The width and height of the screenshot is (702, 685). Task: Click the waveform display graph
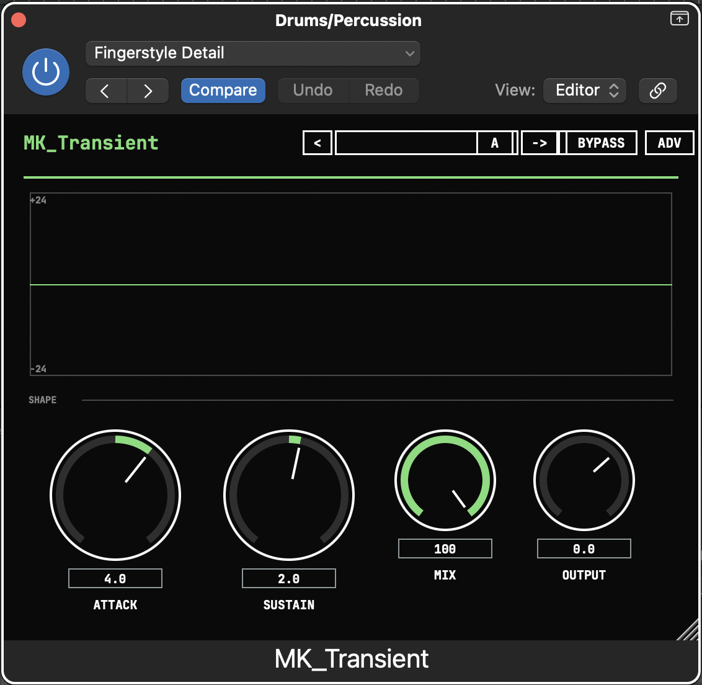[x=350, y=284]
